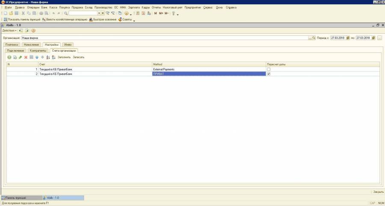385x206 pixels.
Task: Open the Справка menu
Action: tap(231, 8)
